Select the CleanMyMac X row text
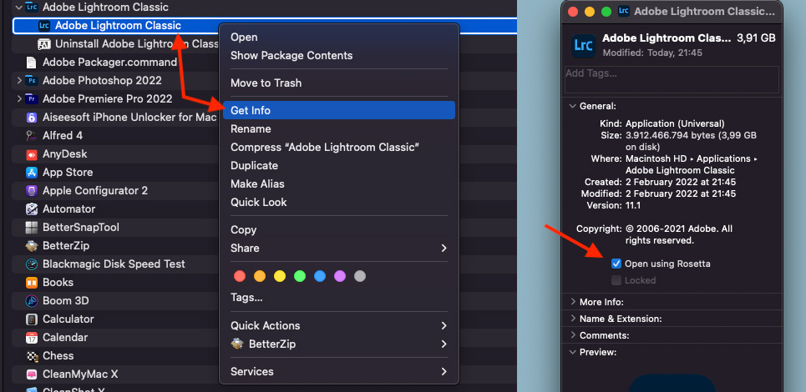Image resolution: width=806 pixels, height=392 pixels. tap(80, 374)
